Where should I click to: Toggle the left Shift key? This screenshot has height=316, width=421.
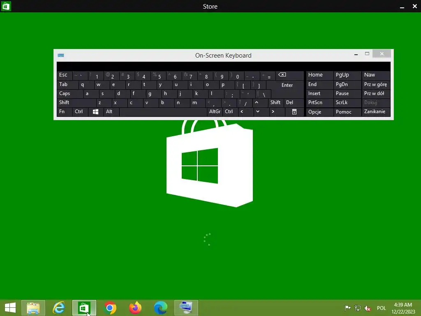click(x=76, y=102)
